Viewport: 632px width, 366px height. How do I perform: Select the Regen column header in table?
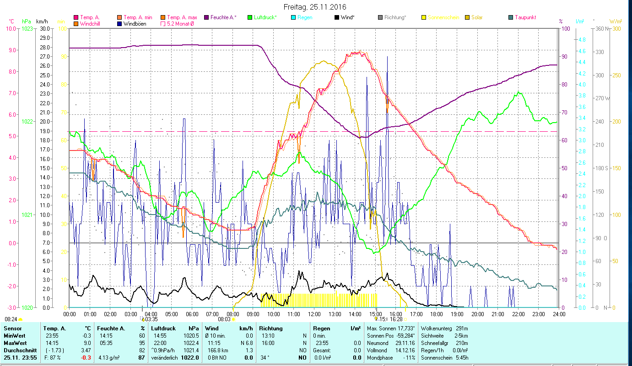(321, 328)
